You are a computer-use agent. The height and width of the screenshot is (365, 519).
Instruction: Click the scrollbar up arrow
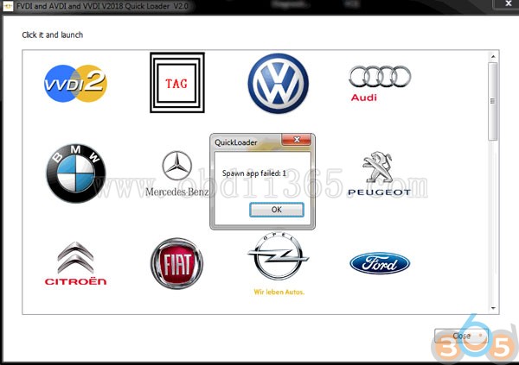(493, 56)
